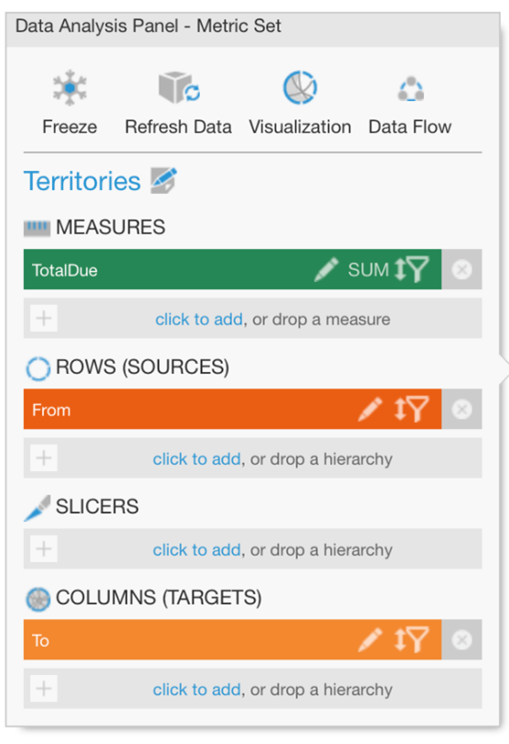
Task: Open sort and filter for To hierarchy
Action: pos(412,639)
